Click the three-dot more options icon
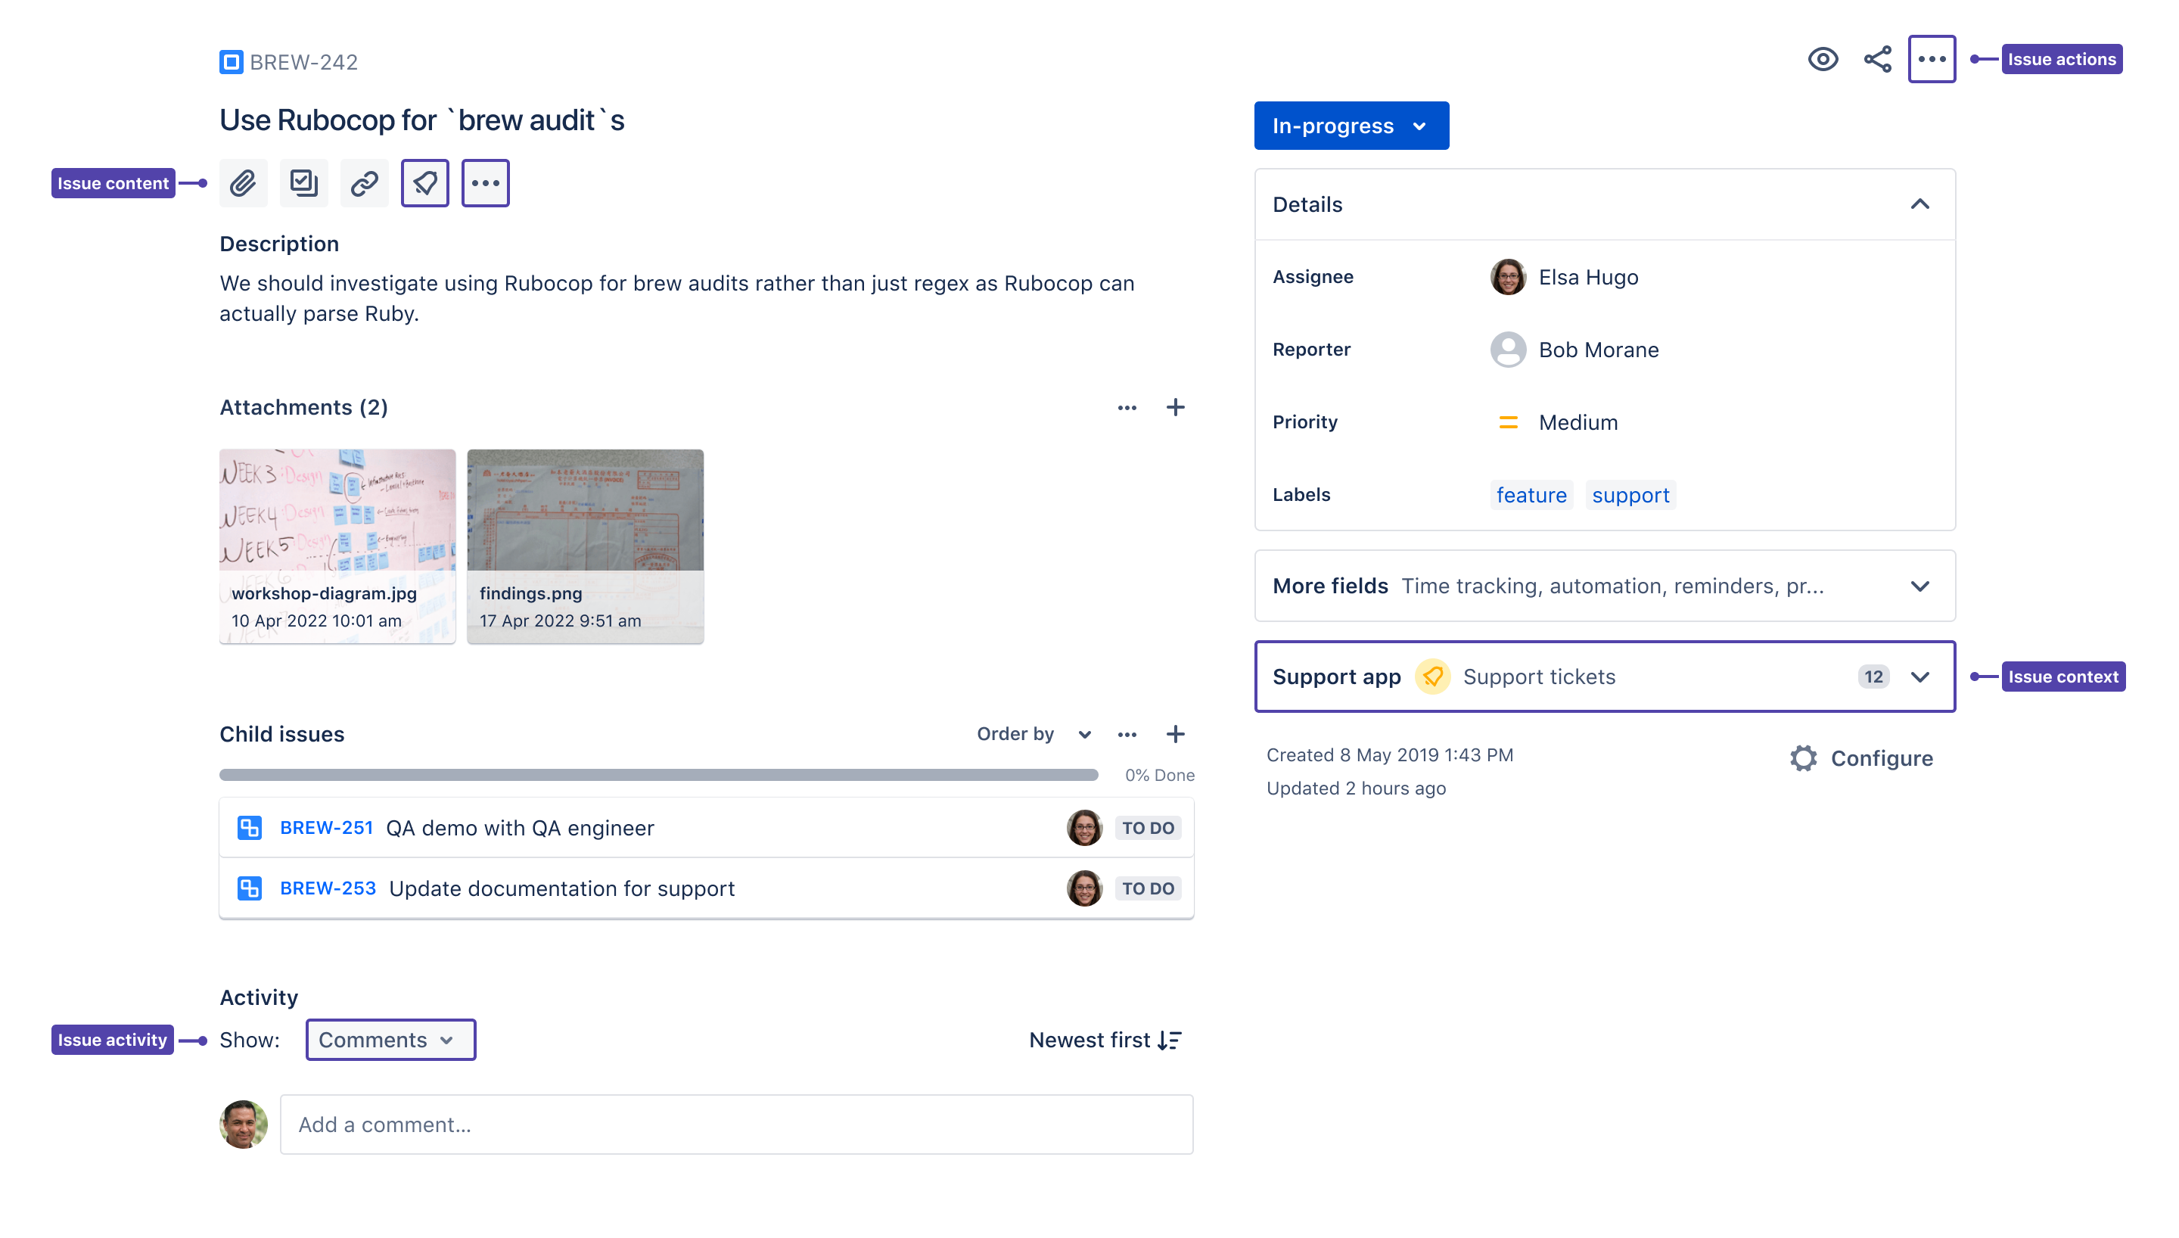The width and height of the screenshot is (2179, 1238). (1931, 60)
